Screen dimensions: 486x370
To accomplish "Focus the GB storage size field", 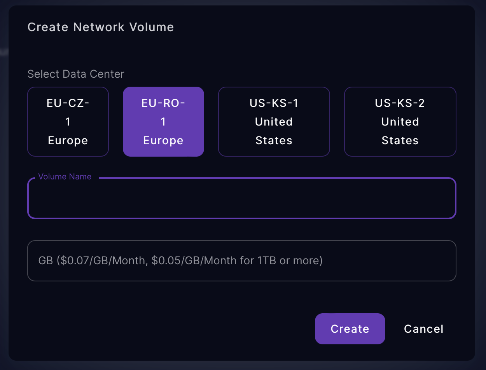I will click(x=241, y=260).
